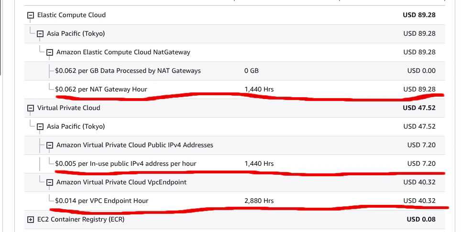Click the 'USD 0.08' ECR total
This screenshot has height=232, width=461.
(421, 220)
